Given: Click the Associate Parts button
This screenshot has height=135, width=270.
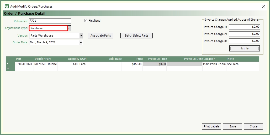Looking at the screenshot, I should coord(100,36).
